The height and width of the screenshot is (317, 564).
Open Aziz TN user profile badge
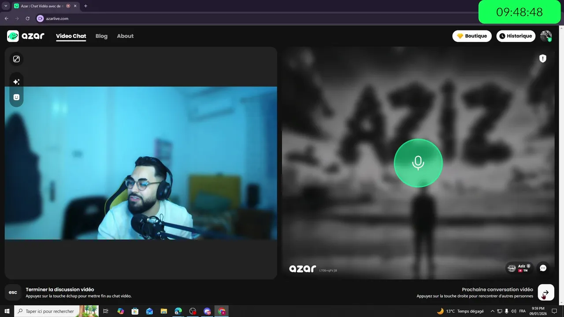519,268
